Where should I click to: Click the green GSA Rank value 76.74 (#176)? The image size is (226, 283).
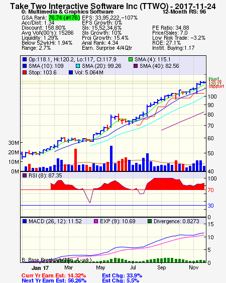point(64,18)
